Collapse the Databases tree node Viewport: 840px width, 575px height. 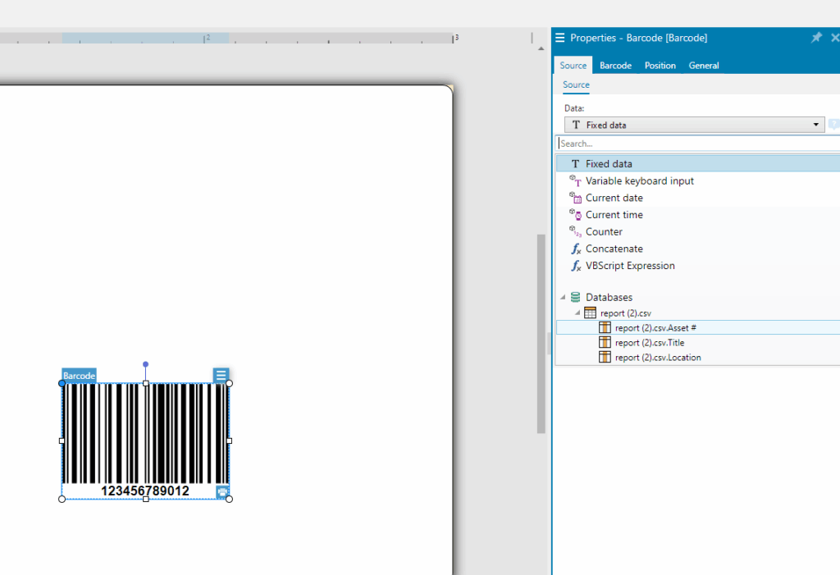click(x=564, y=297)
